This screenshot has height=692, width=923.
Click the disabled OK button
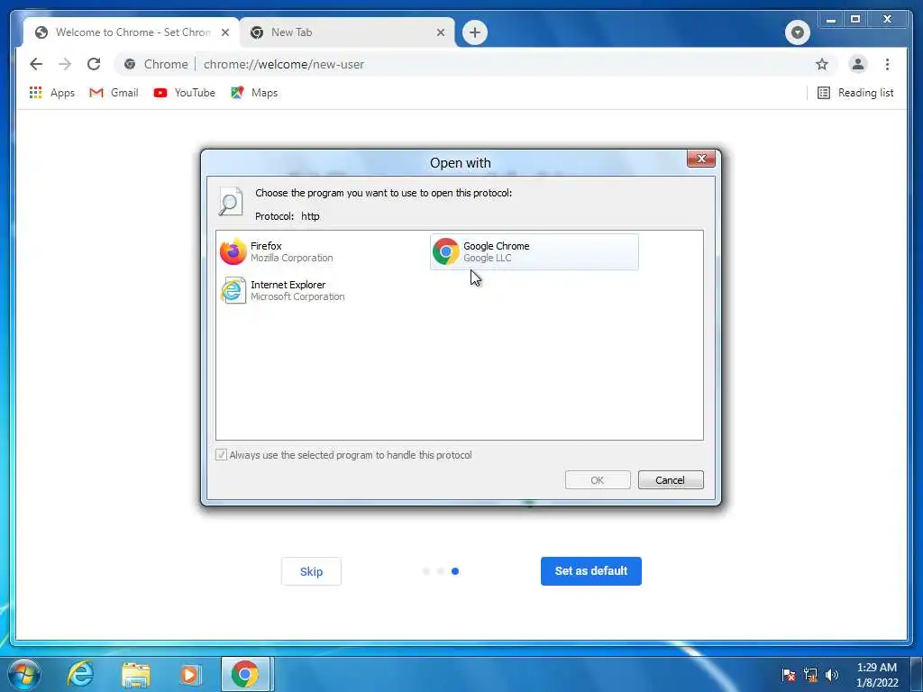click(598, 480)
